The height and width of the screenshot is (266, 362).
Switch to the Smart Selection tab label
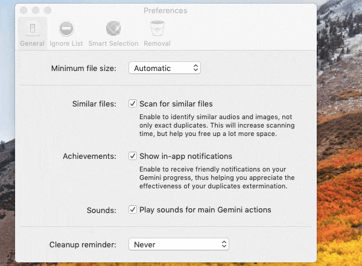tap(113, 43)
